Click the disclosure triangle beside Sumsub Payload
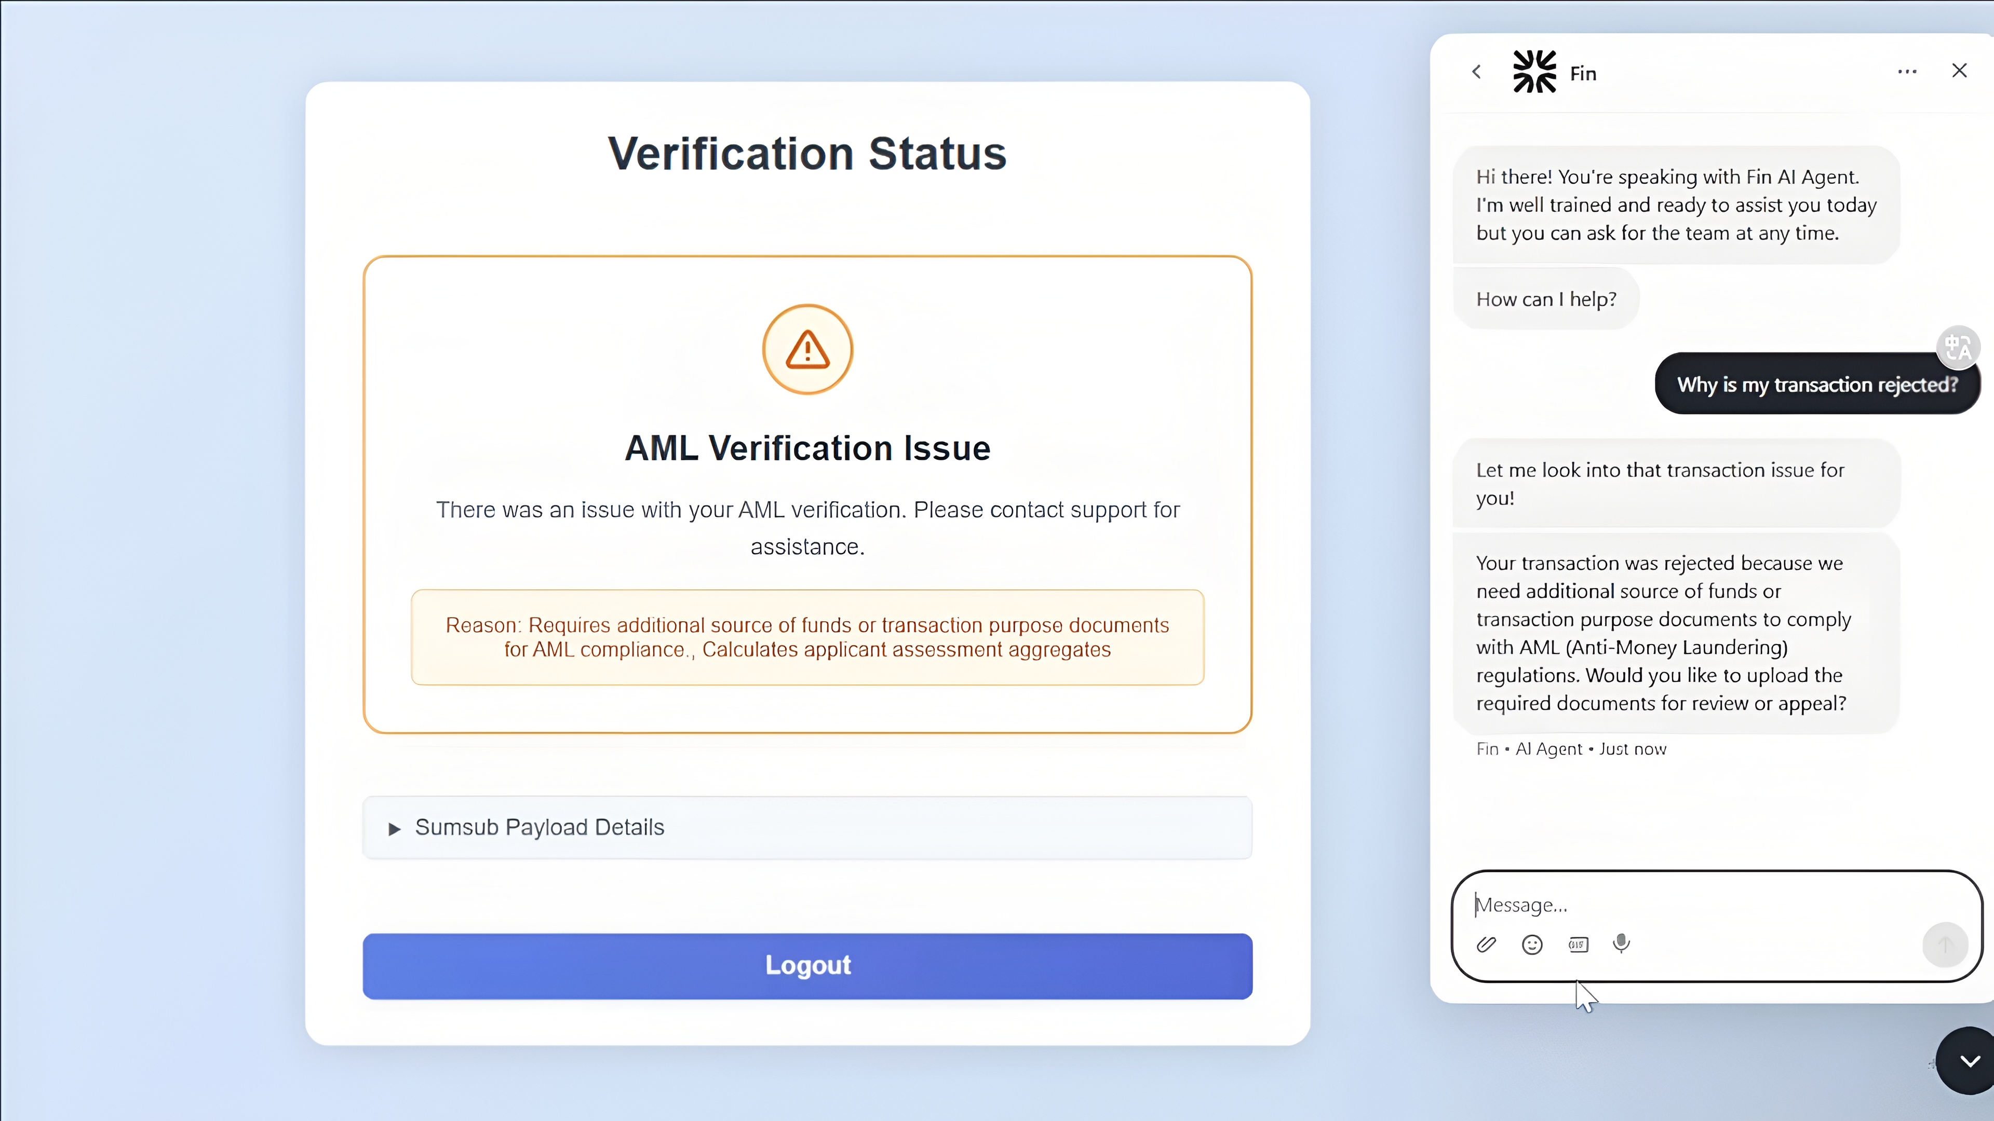The height and width of the screenshot is (1121, 1994). click(x=394, y=829)
